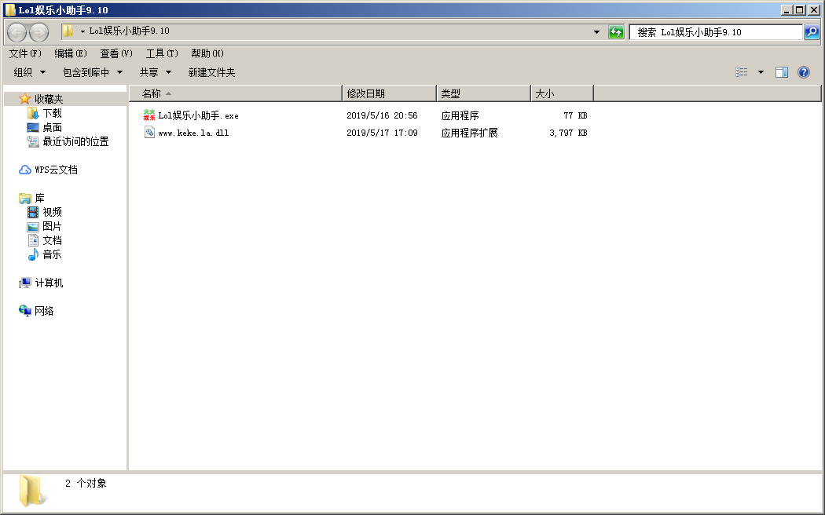
Task: Sort by the 修改日期 column header
Action: tap(390, 93)
